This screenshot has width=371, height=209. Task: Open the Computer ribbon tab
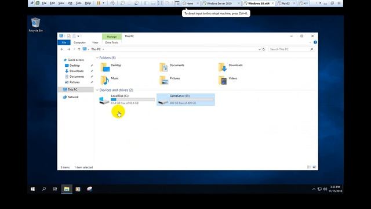tap(79, 42)
